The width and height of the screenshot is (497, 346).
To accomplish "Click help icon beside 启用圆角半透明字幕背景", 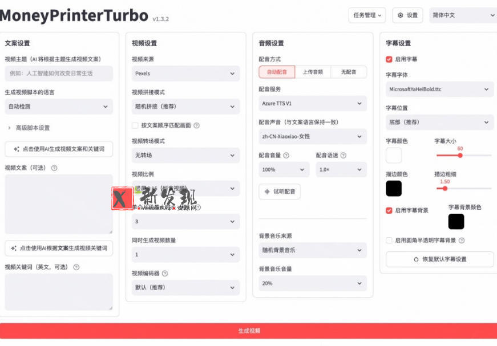I will pyautogui.click(x=462, y=241).
